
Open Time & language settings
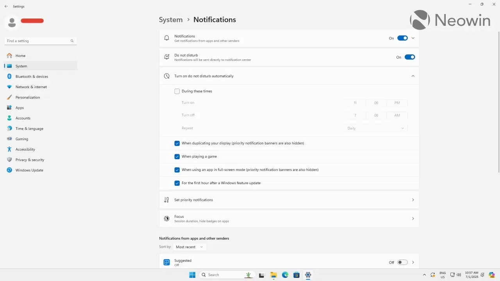(41, 129)
